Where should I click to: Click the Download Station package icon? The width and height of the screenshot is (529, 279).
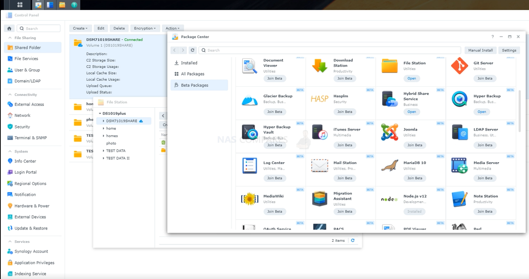[320, 66]
